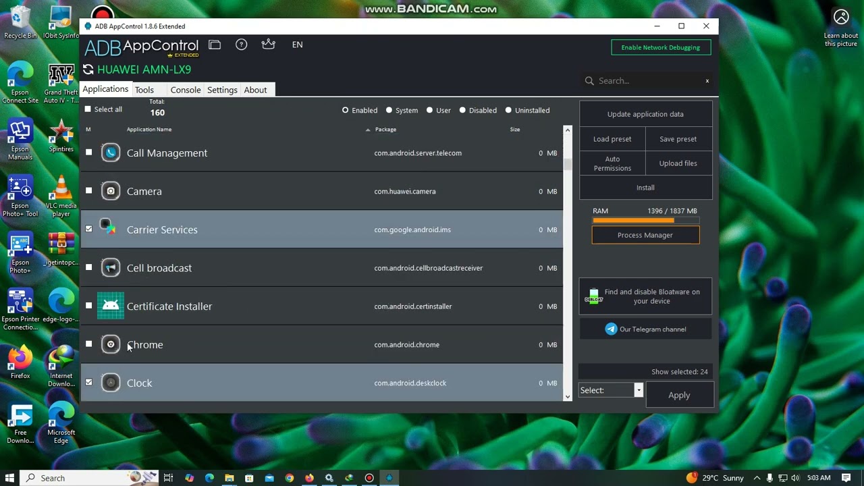
Task: Click the Carrier Services app icon
Action: (109, 227)
